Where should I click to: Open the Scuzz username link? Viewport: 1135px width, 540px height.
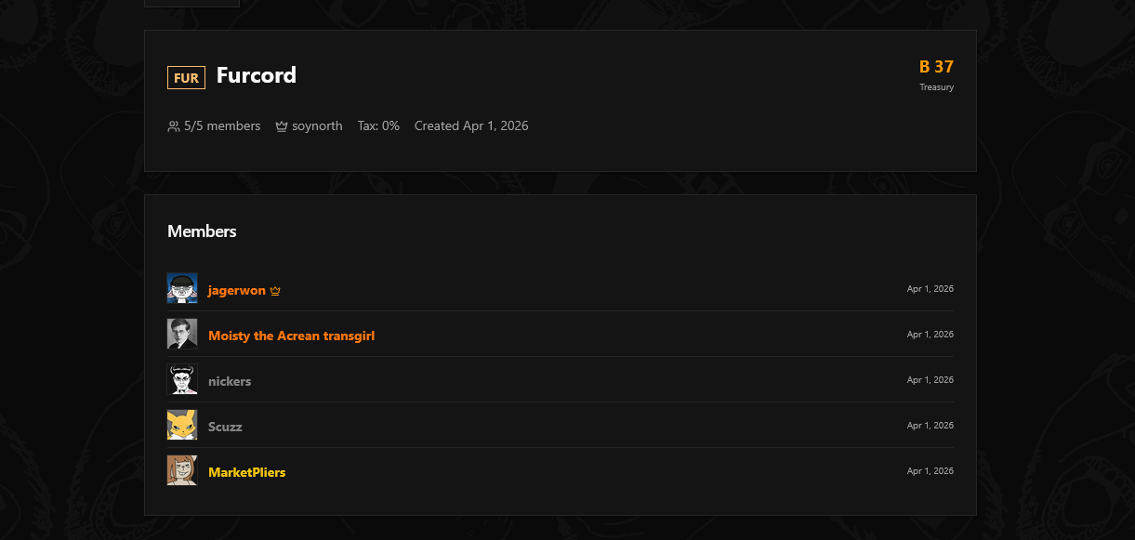coord(225,427)
